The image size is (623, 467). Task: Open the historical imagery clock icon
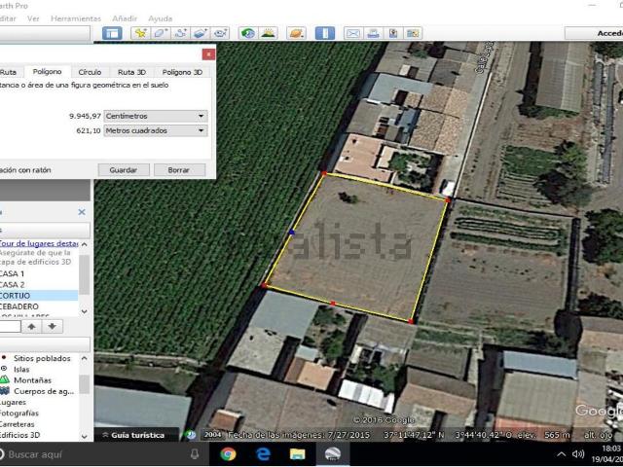(x=248, y=33)
